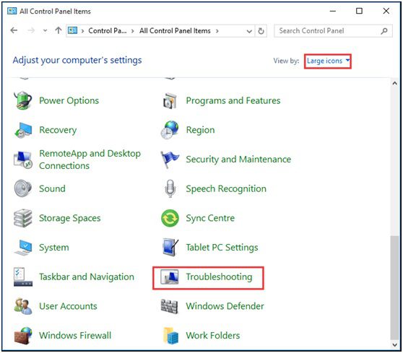403x353 pixels.
Task: Click the Security and Maintenance flag icon
Action: (170, 160)
